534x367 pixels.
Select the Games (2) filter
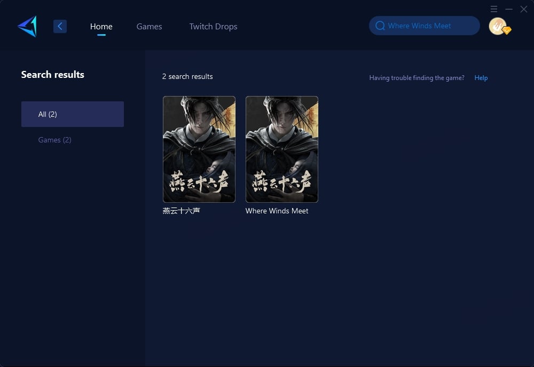pyautogui.click(x=54, y=140)
